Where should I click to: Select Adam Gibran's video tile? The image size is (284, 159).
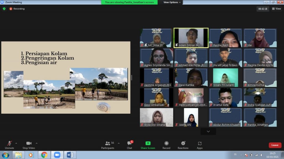pyautogui.click(x=191, y=38)
